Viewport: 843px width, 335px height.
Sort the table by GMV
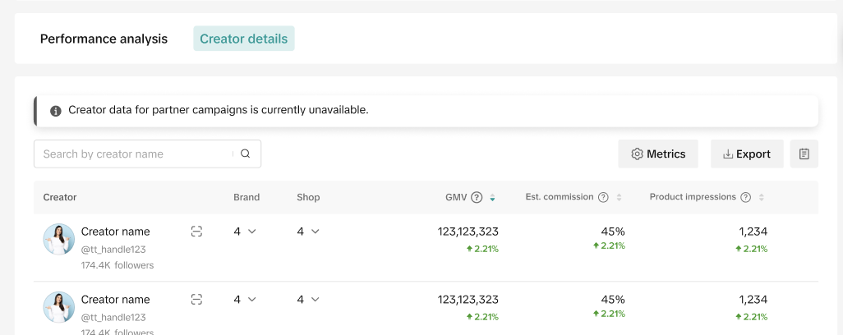coord(492,197)
